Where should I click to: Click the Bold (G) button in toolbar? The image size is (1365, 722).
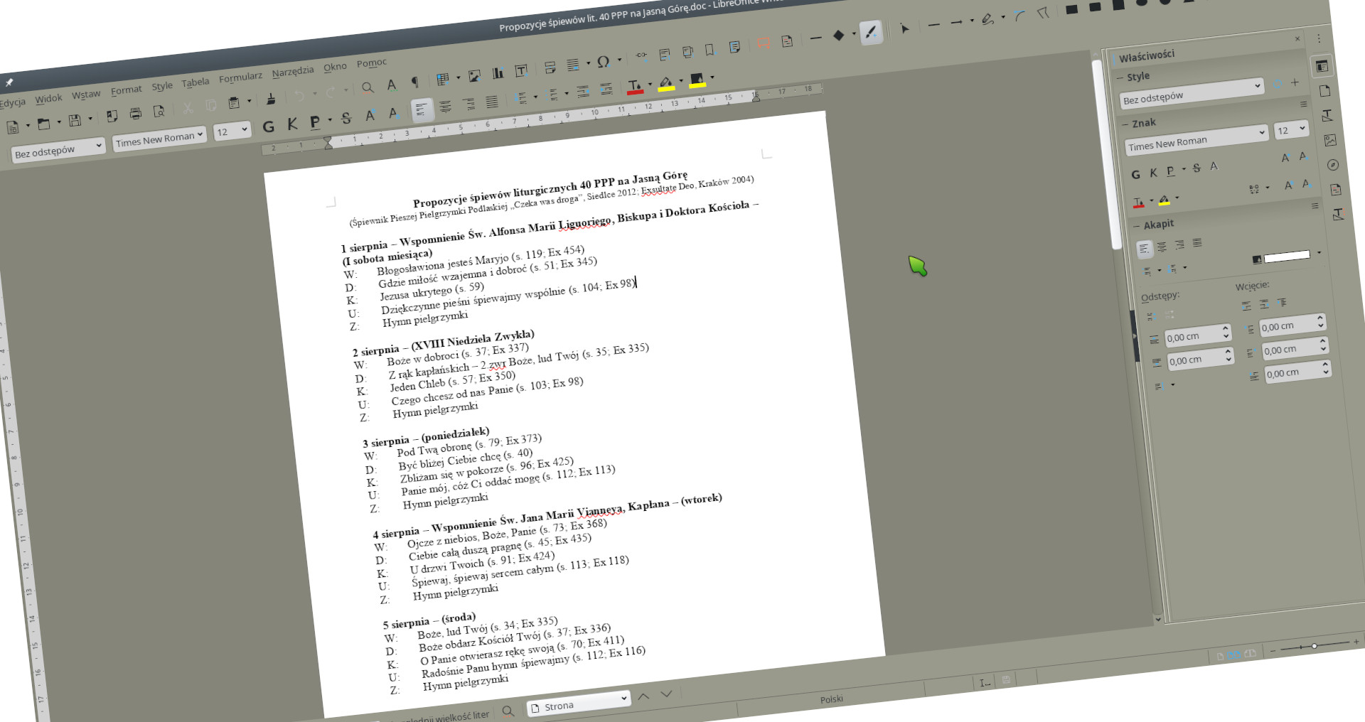(x=268, y=126)
